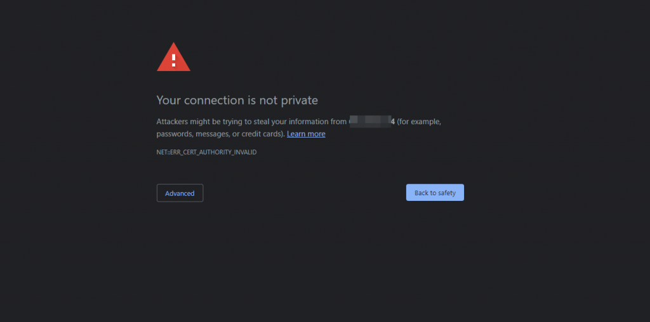Click the blurred site address in the warning
The height and width of the screenshot is (322, 650).
(370, 121)
